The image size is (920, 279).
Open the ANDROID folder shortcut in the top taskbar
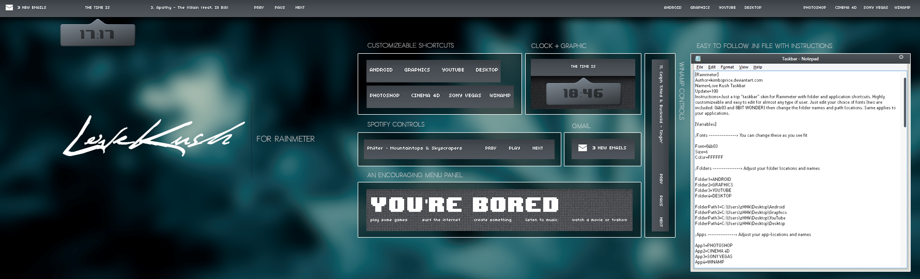(x=672, y=8)
